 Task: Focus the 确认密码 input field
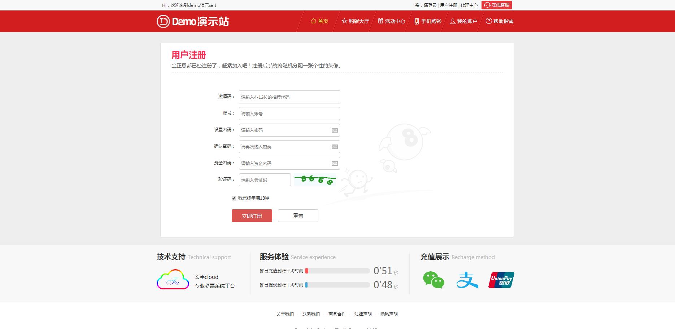(x=289, y=147)
